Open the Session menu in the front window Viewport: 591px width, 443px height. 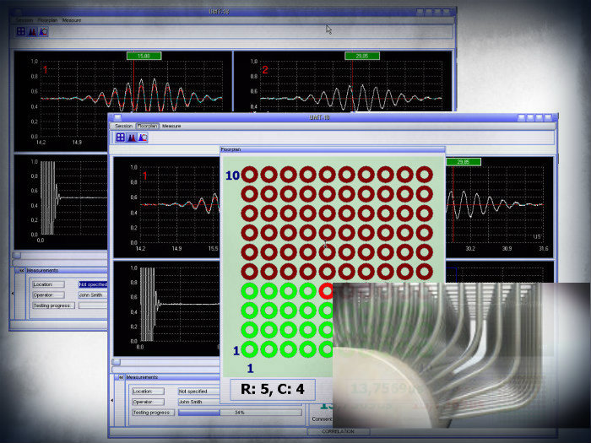click(124, 126)
